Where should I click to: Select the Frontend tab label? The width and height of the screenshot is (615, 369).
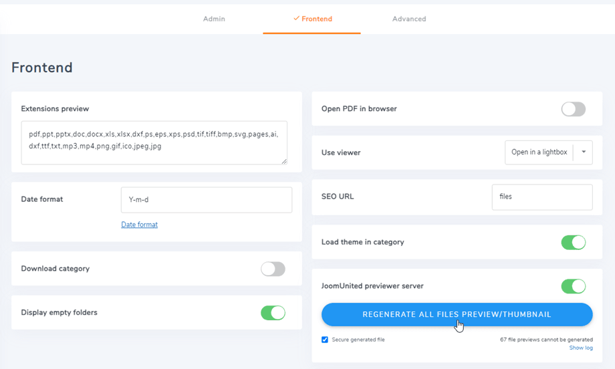(x=317, y=19)
